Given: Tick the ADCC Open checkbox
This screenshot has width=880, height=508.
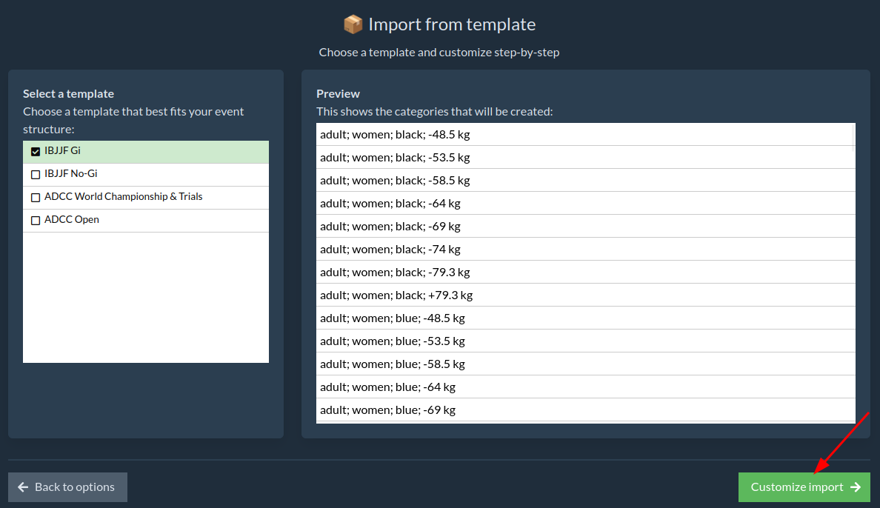Looking at the screenshot, I should click(36, 221).
